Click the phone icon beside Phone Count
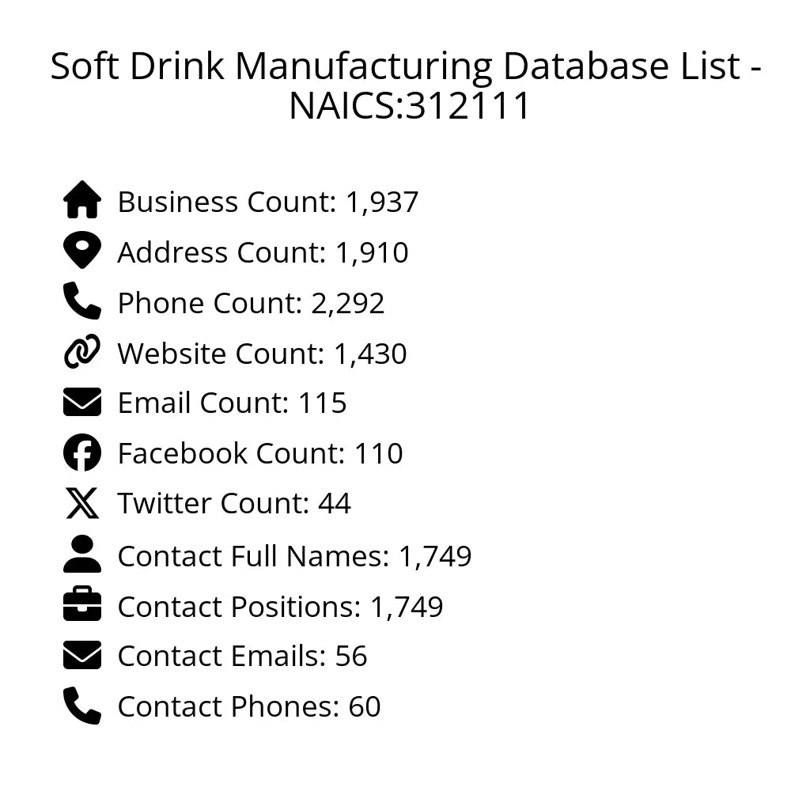810x810 pixels. [x=82, y=301]
